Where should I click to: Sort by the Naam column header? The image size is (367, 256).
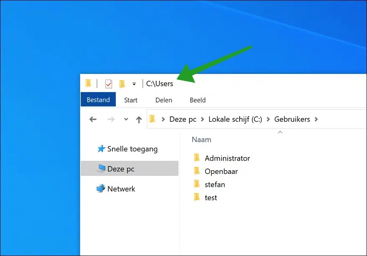point(201,140)
